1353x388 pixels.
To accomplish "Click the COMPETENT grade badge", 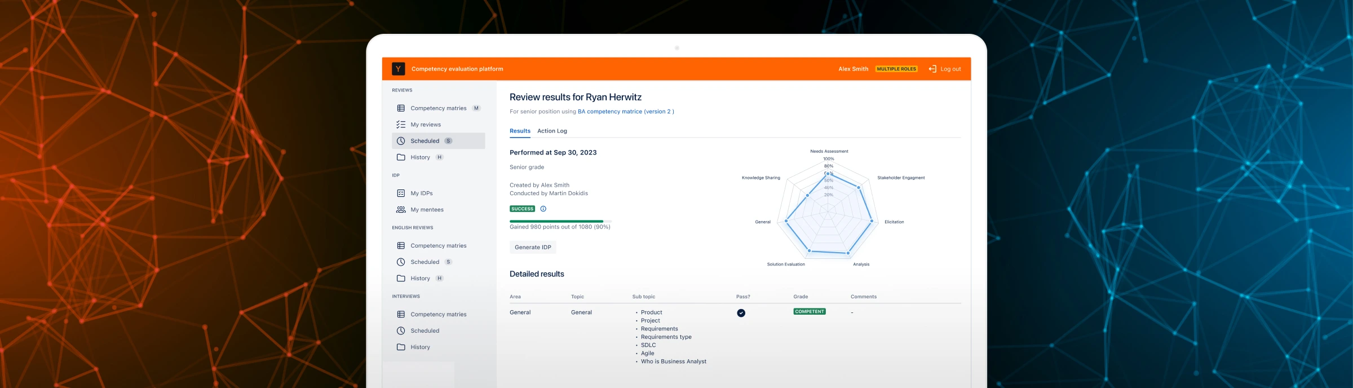I will pyautogui.click(x=809, y=311).
